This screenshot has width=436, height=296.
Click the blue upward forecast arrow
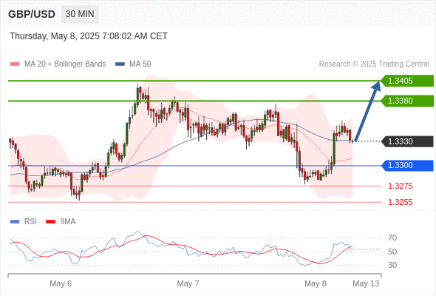[368, 111]
